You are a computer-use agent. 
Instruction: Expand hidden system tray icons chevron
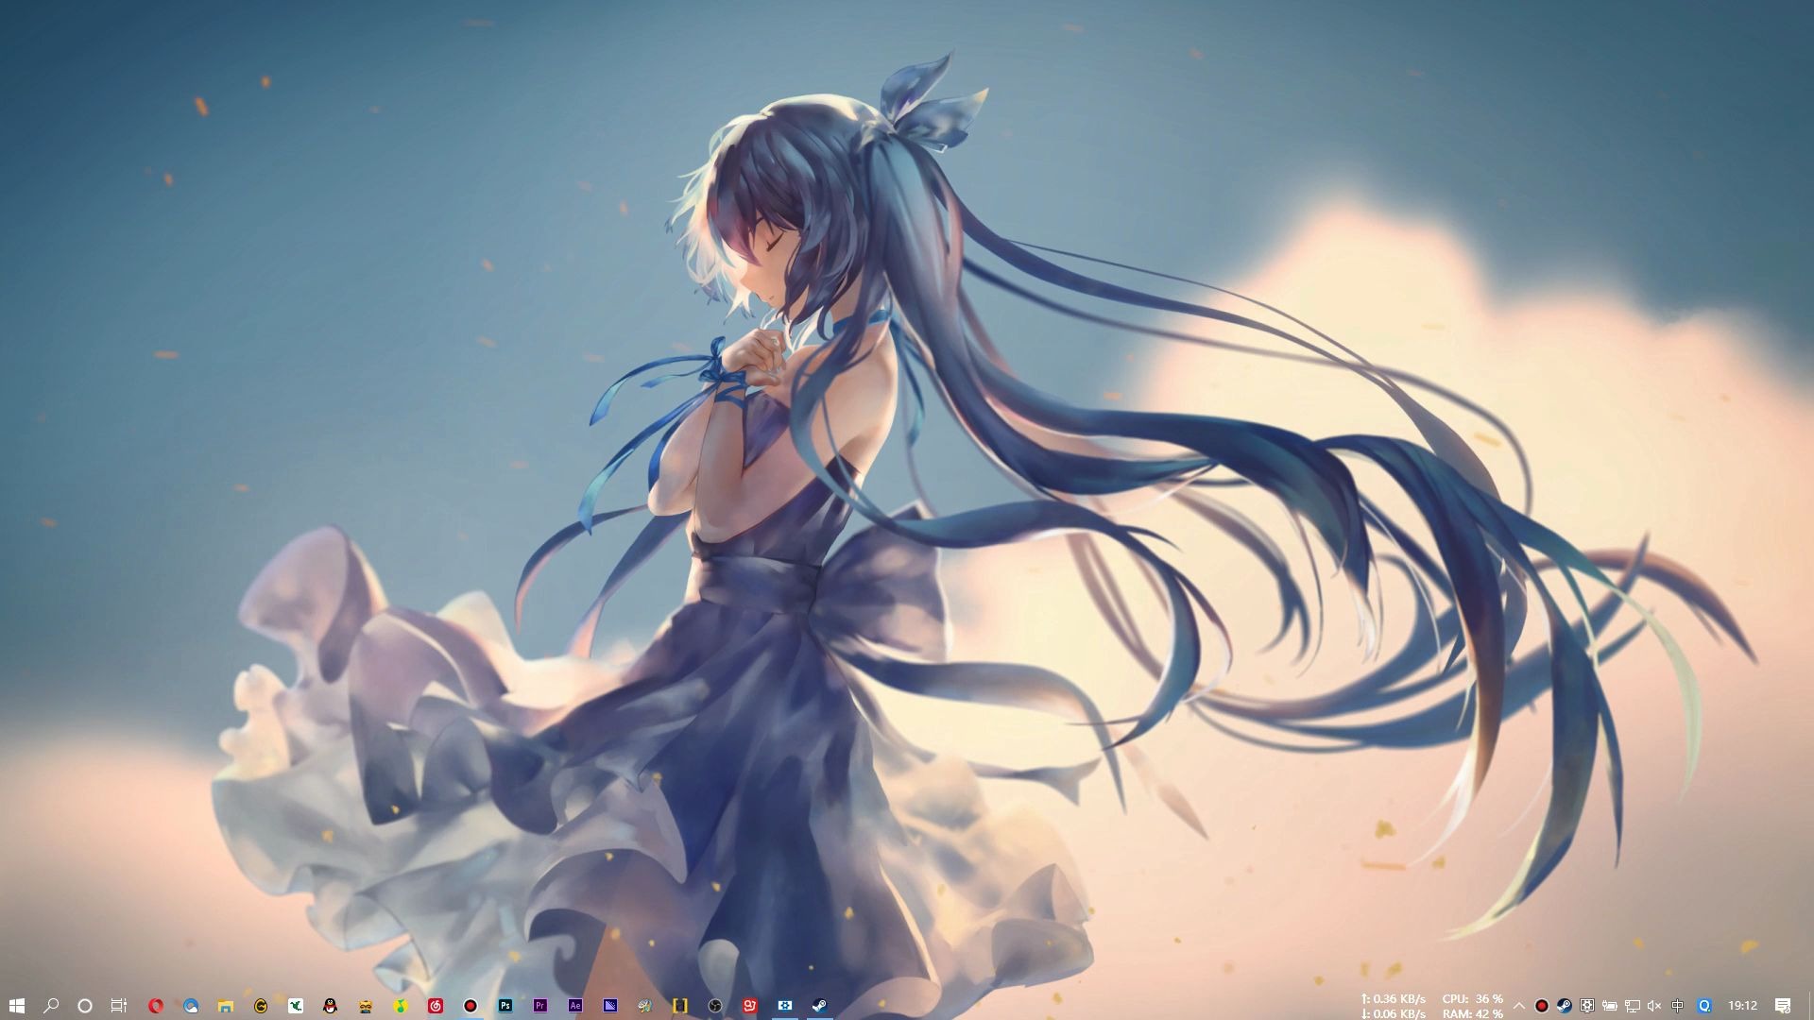pyautogui.click(x=1519, y=1006)
